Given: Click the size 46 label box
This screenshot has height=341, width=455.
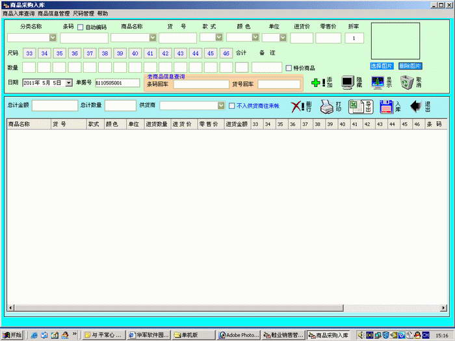Looking at the screenshot, I should click(226, 53).
